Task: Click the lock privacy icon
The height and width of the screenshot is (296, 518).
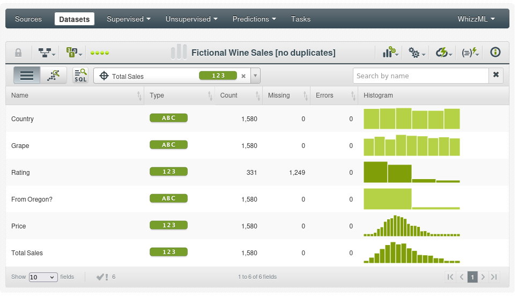Action: 18,53
